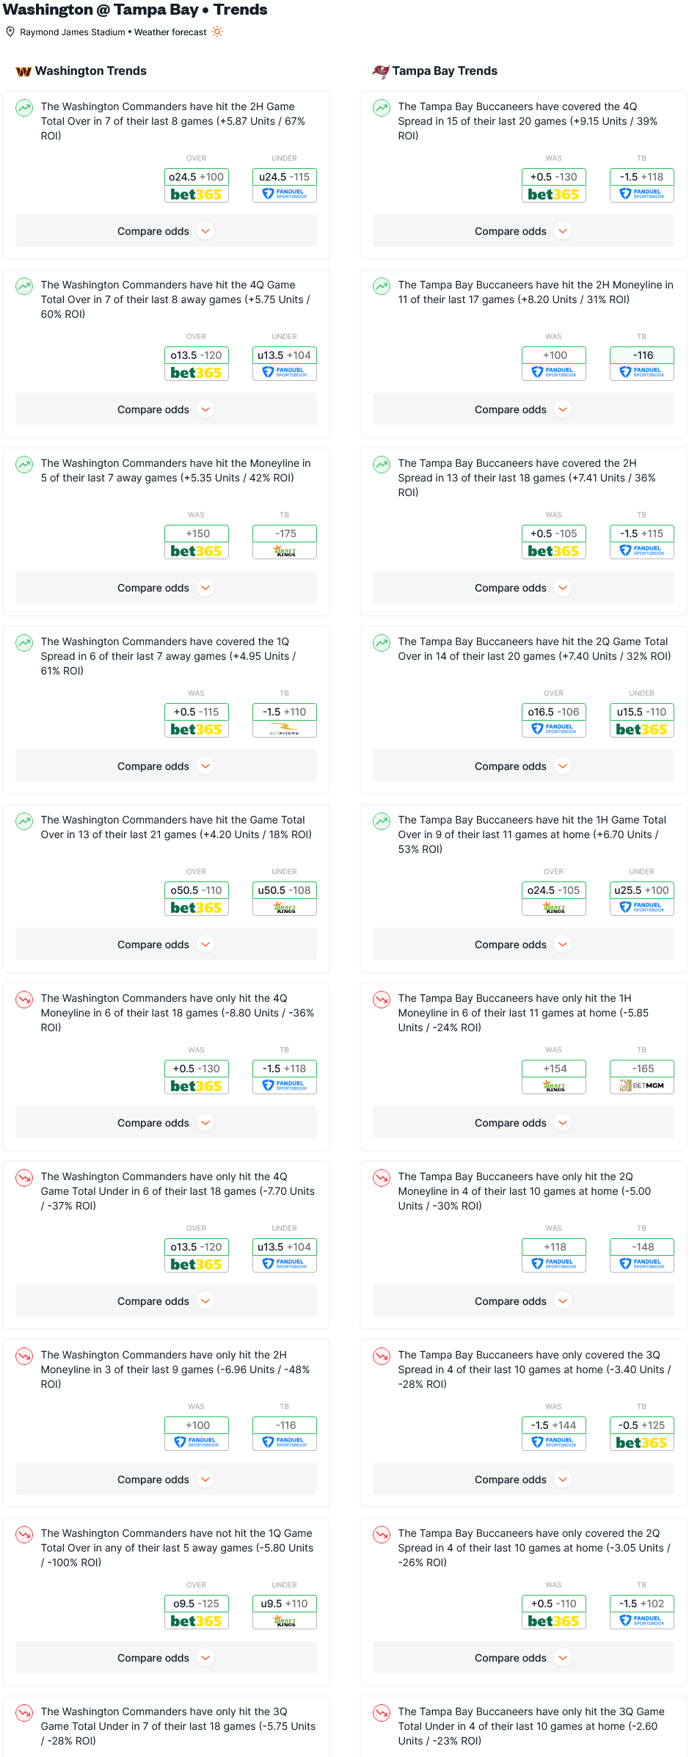Expand Compare odds under Tampa Bay 2Q Game Total trend
Image resolution: width=689 pixels, height=1757 pixels.
pyautogui.click(x=523, y=766)
